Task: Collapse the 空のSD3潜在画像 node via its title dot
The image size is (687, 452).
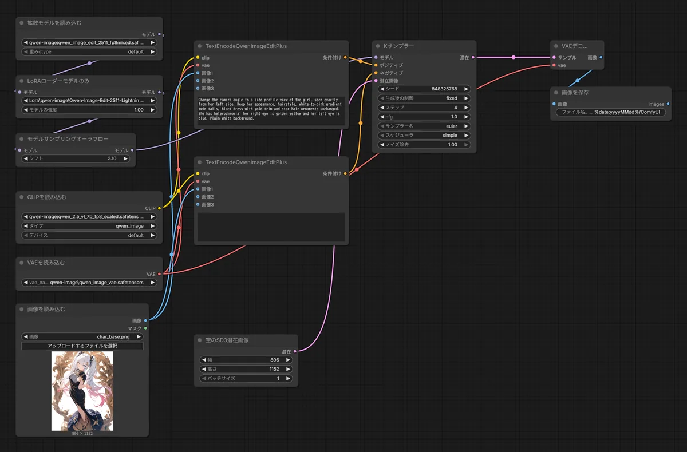Action: pyautogui.click(x=200, y=340)
